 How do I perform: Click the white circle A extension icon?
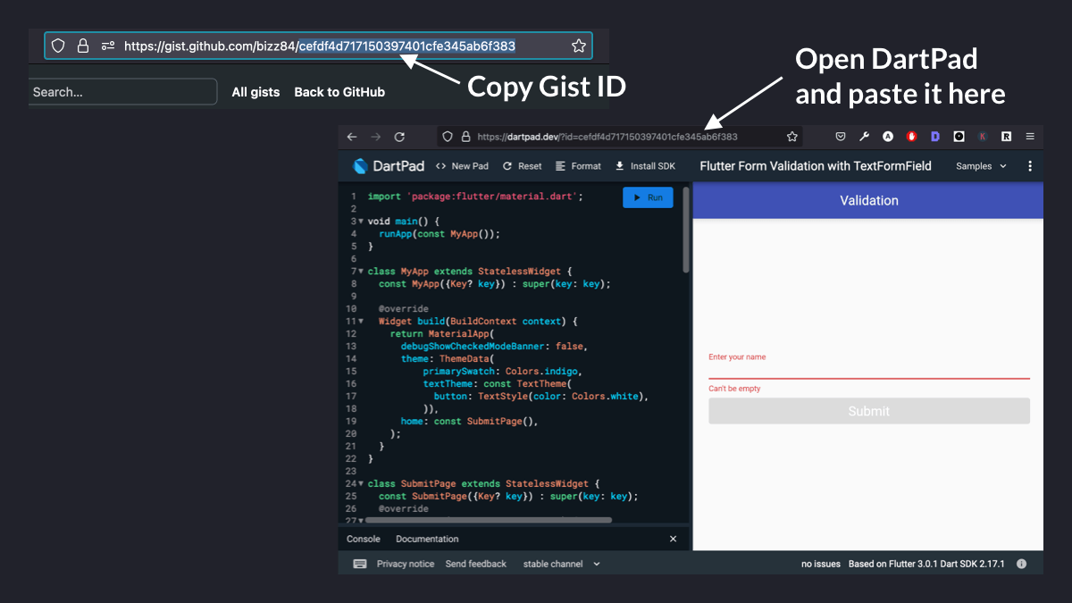888,137
